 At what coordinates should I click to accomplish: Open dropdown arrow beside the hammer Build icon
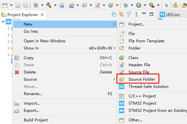(x=55, y=5)
